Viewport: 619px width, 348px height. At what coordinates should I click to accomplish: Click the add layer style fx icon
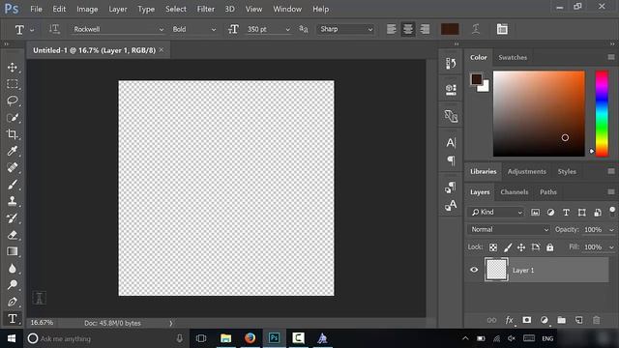[510, 320]
